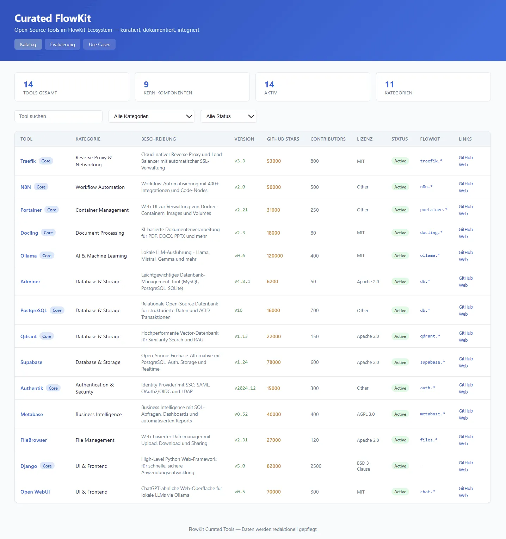Click the Active status badge for Metabase
The image size is (506, 539).
pyautogui.click(x=400, y=414)
